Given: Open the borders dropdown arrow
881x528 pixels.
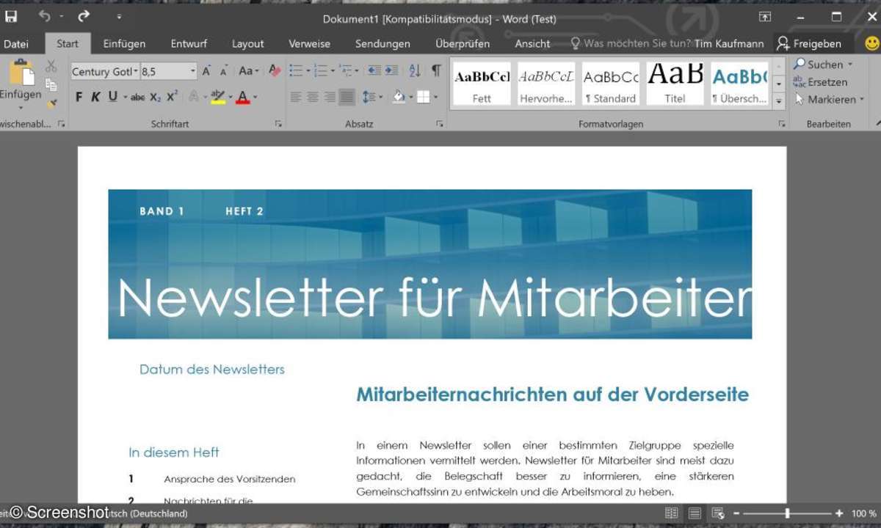Looking at the screenshot, I should 435,97.
